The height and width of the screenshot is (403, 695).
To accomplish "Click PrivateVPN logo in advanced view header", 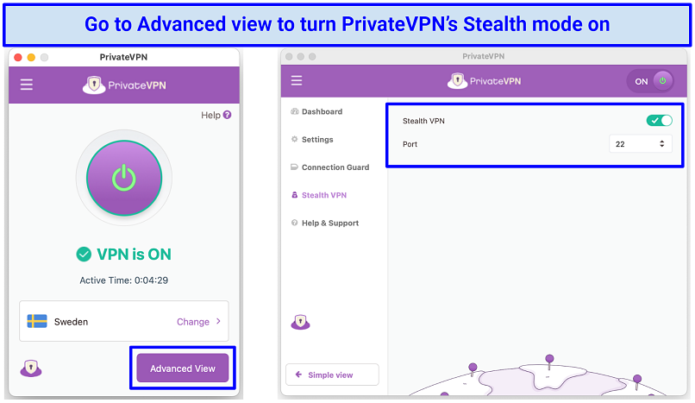I will [x=484, y=81].
